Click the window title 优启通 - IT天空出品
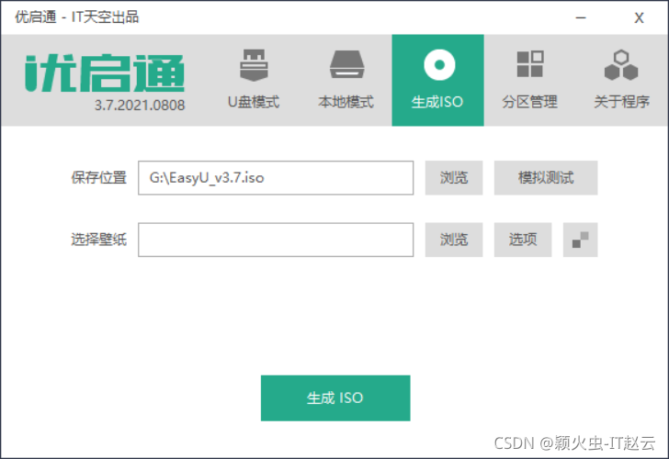The image size is (669, 459). 77,17
